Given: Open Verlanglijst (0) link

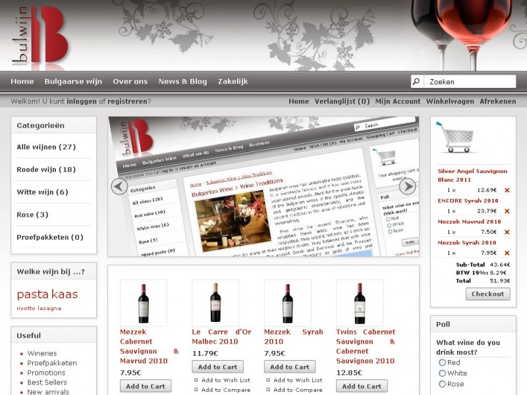Looking at the screenshot, I should click(x=342, y=101).
